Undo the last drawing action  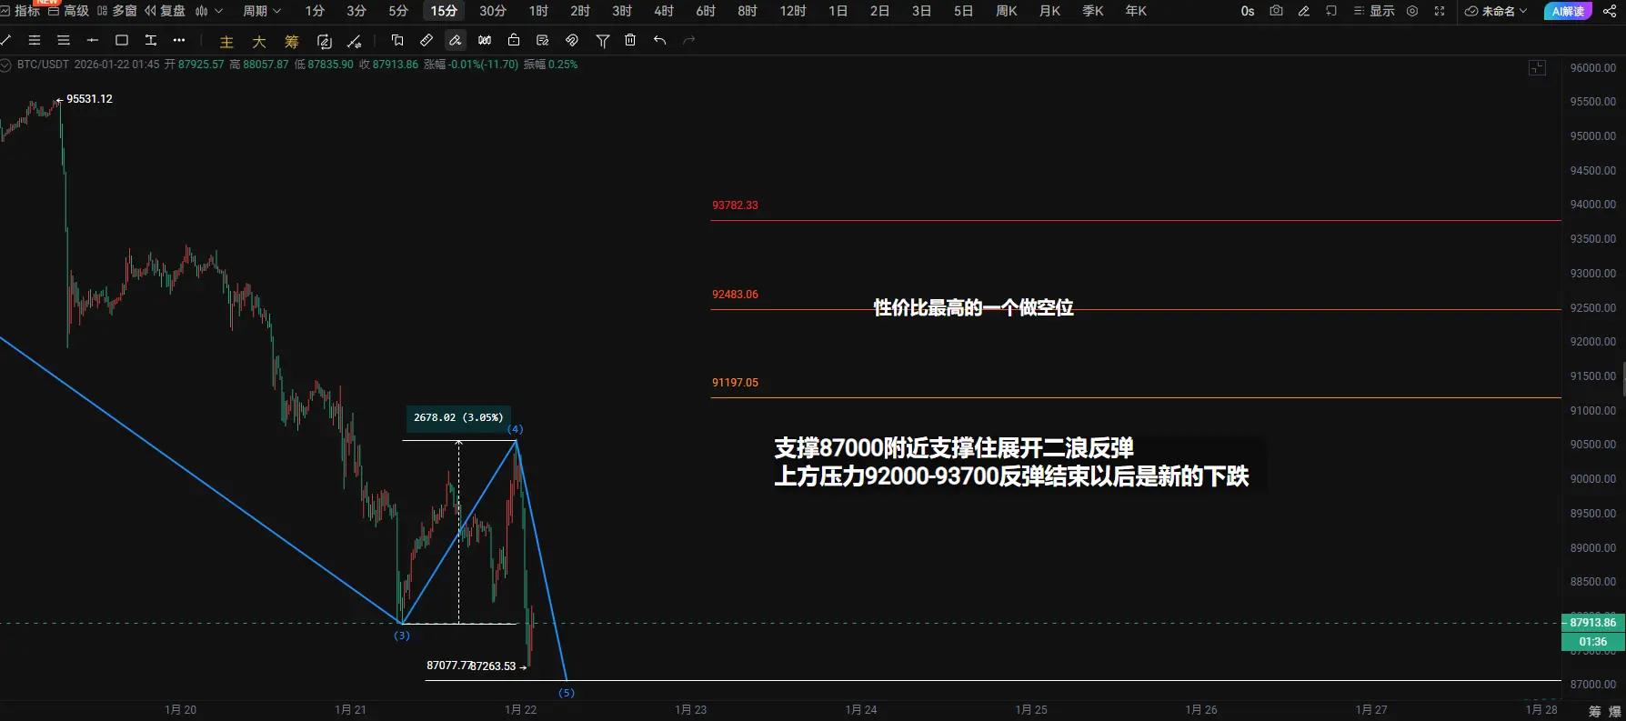[x=660, y=40]
